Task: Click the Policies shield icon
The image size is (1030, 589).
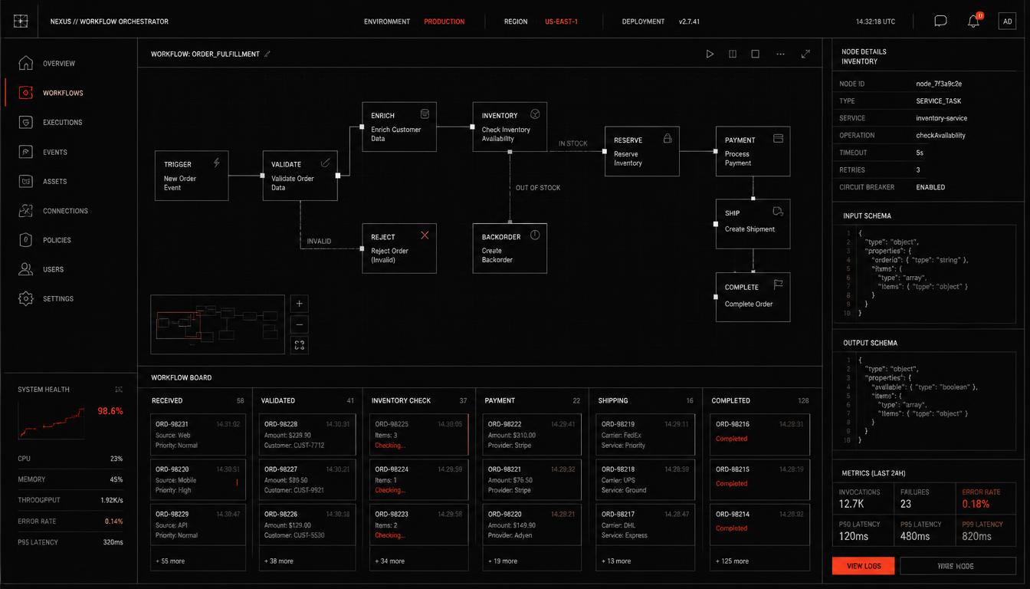Action: tap(26, 240)
